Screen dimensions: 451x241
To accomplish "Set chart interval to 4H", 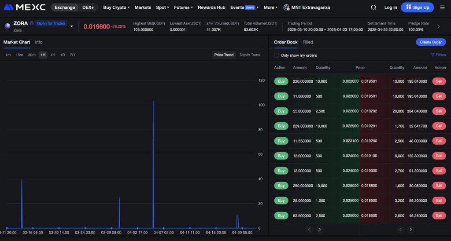I will click(53, 55).
